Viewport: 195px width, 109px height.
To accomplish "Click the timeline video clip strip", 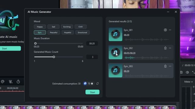I will (x=88, y=107).
